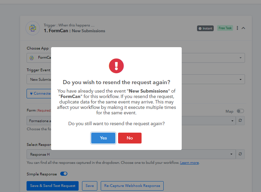This screenshot has width=261, height=192.
Task: Click the Connected button
Action: tap(39, 93)
